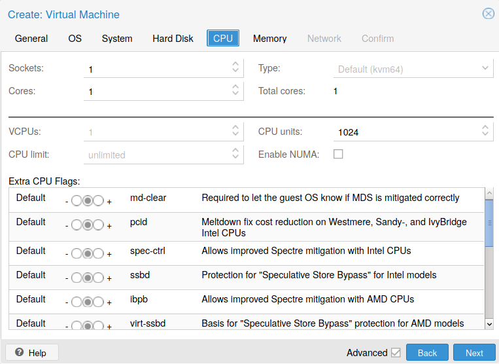Viewport: 499px width, 364px height.
Task: Decrease Cores value with down arrow
Action: pos(235,95)
